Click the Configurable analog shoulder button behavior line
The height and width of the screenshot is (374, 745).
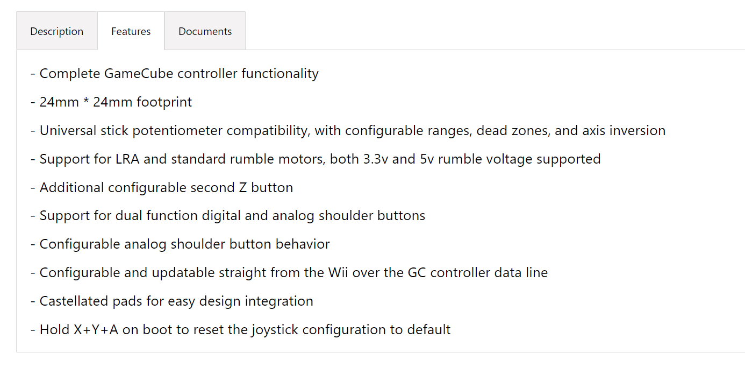tap(180, 244)
